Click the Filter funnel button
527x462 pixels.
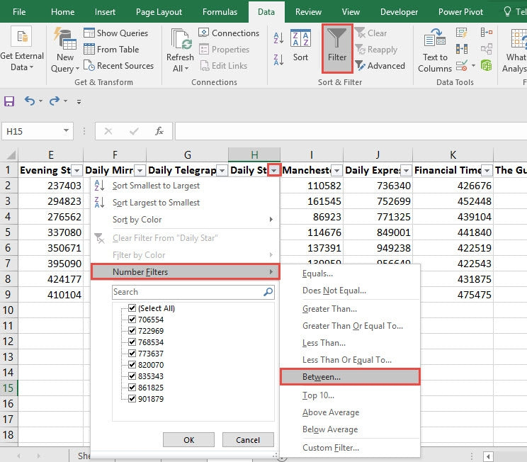coord(337,48)
